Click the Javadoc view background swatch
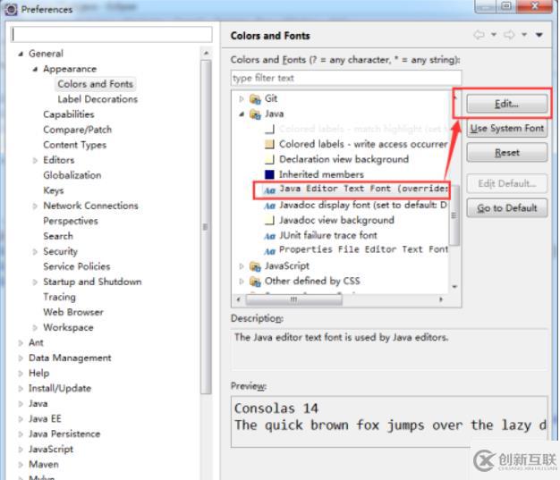The image size is (560, 480). click(x=269, y=220)
